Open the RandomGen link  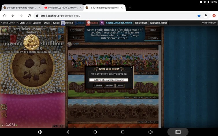141,23
